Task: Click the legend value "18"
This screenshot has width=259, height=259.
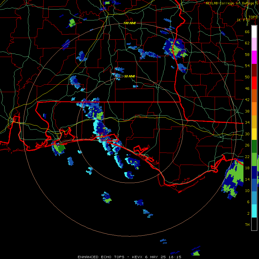Action: coord(247,168)
